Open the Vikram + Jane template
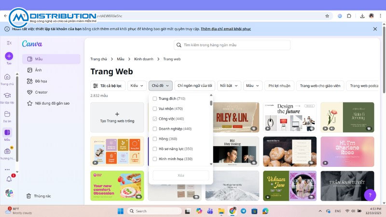Screen dimensions: 386x217 pyautogui.click(x=290, y=186)
